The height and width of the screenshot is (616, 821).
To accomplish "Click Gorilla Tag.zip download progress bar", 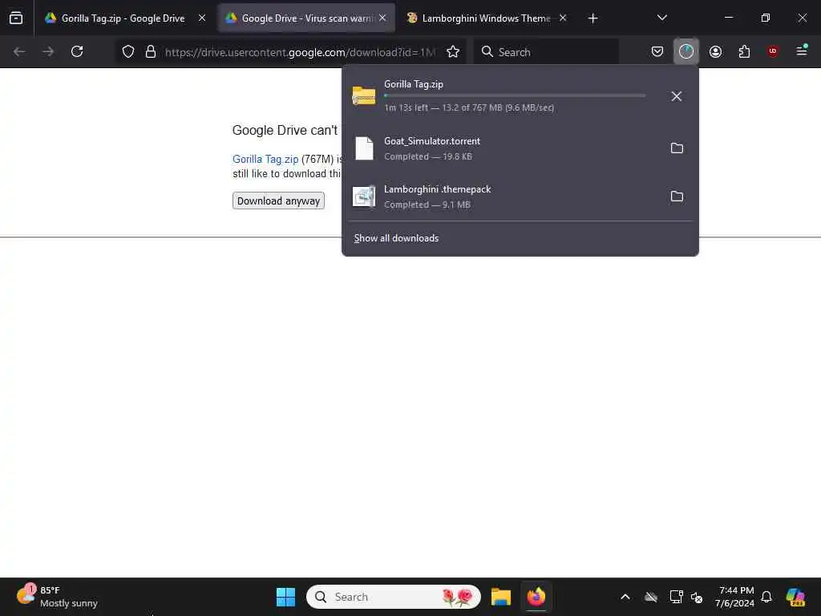I will [515, 96].
